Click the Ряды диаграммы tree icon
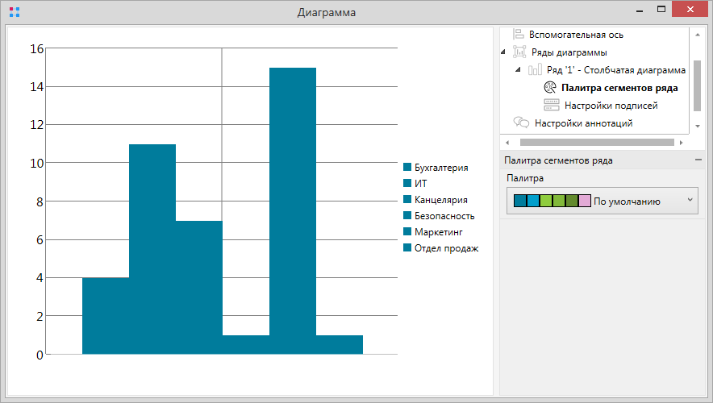Screen dimensions: 713x403 click(520, 52)
